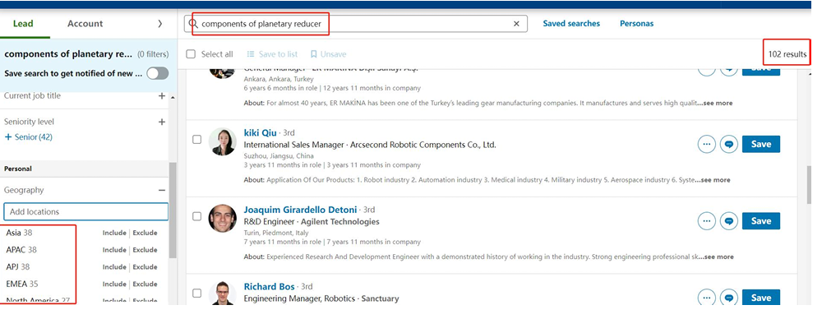822x319 pixels.
Task: Open the more-options menu for kiki Qiu
Action: tap(707, 144)
